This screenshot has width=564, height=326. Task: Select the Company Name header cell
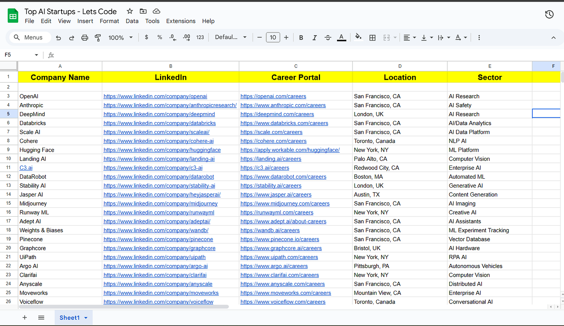(x=60, y=77)
